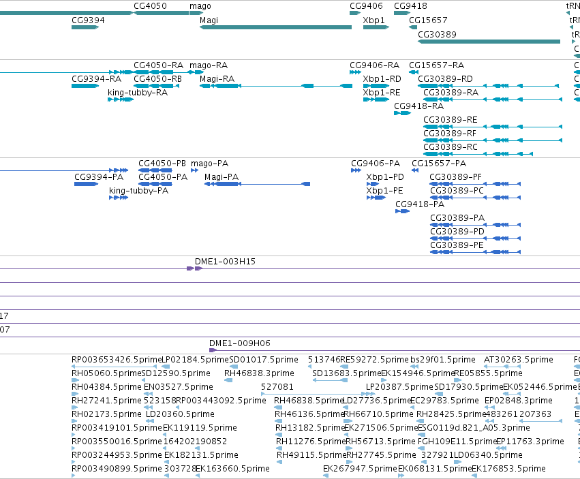Select the CG15657 gene label
The width and height of the screenshot is (580, 479).
tap(428, 20)
